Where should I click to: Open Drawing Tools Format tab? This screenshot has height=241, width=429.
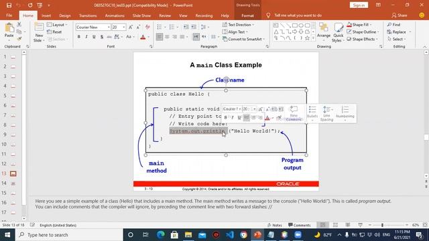(x=247, y=15)
